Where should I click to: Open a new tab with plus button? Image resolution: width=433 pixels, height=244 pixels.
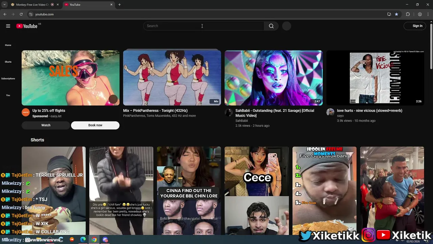click(x=119, y=5)
